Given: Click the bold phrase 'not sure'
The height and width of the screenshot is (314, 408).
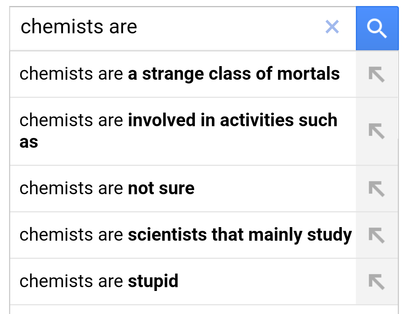Looking at the screenshot, I should [x=161, y=188].
